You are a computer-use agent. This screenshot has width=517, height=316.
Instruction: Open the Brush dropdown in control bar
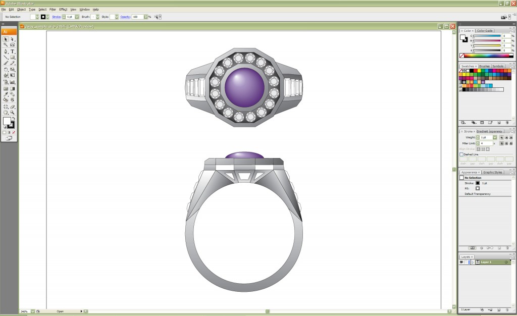pyautogui.click(x=97, y=17)
